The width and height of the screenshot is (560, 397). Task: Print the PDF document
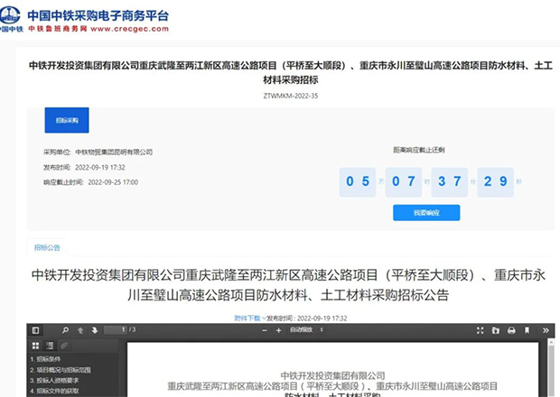click(511, 330)
